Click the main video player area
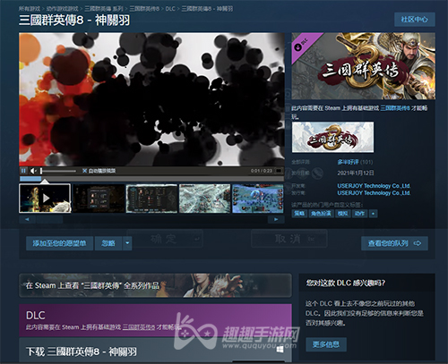 click(151, 99)
